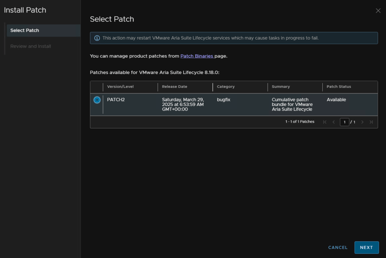
Task: Click the Install Patch title
Action: pyautogui.click(x=25, y=10)
